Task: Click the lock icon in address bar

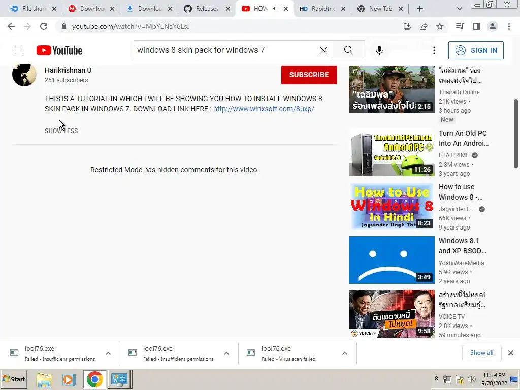Action: click(x=64, y=26)
